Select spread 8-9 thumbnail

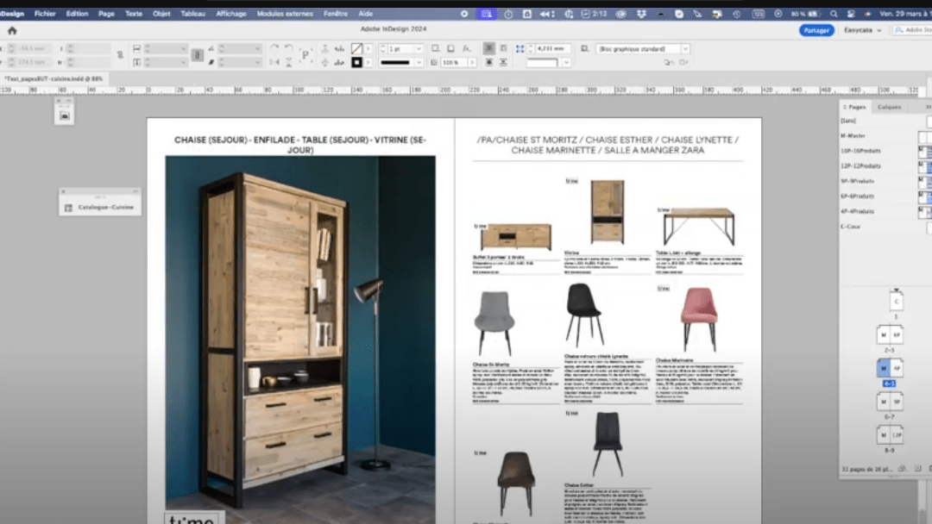point(890,435)
